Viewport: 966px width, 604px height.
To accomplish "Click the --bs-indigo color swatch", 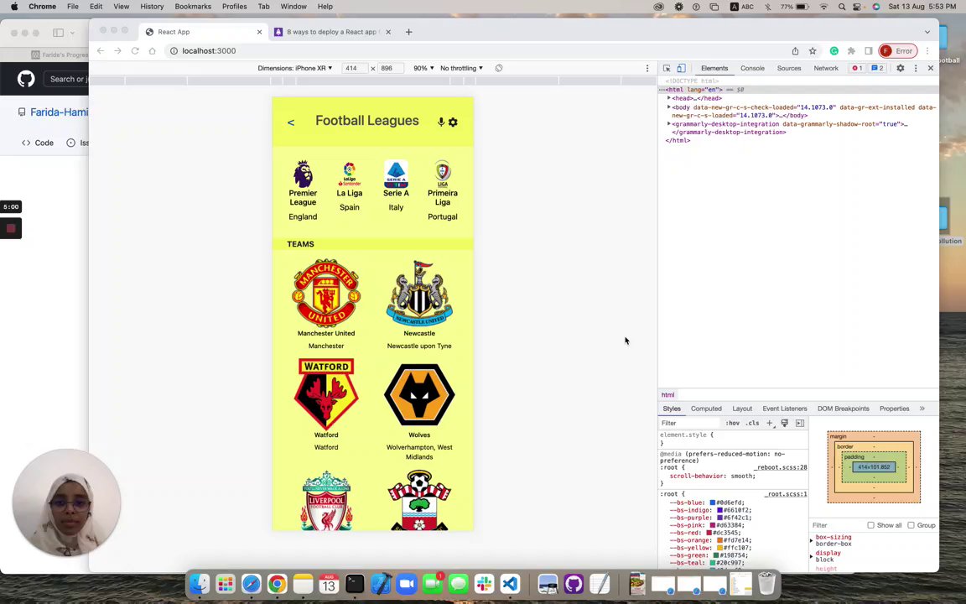I will (719, 510).
